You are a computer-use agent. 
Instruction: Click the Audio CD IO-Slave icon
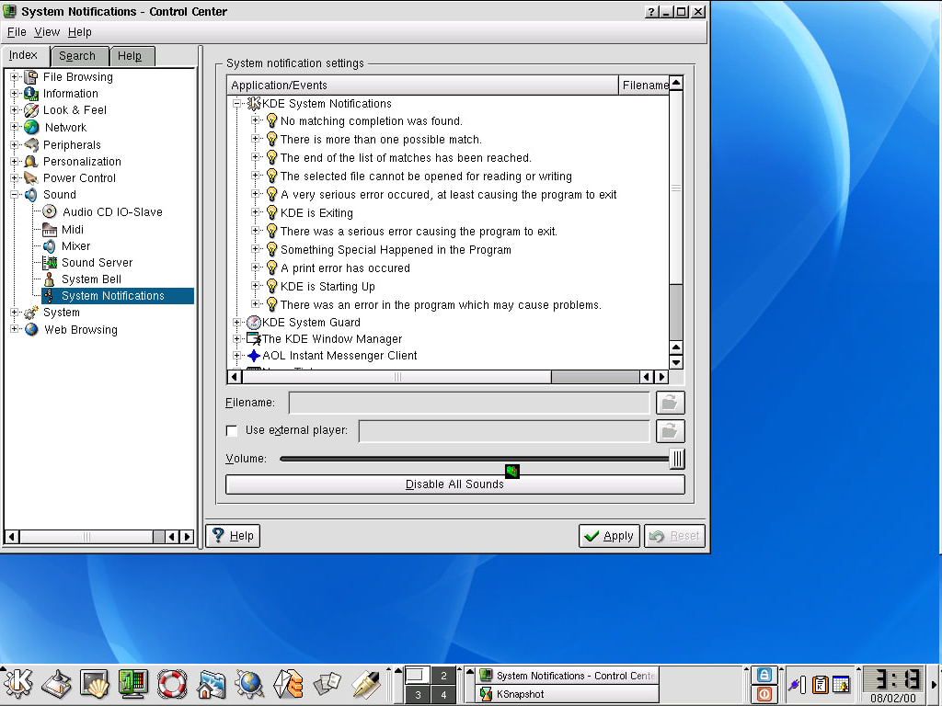(x=50, y=212)
